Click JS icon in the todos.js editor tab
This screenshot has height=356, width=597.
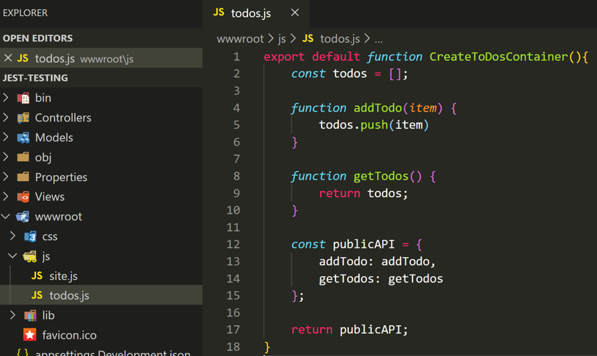pyautogui.click(x=219, y=13)
